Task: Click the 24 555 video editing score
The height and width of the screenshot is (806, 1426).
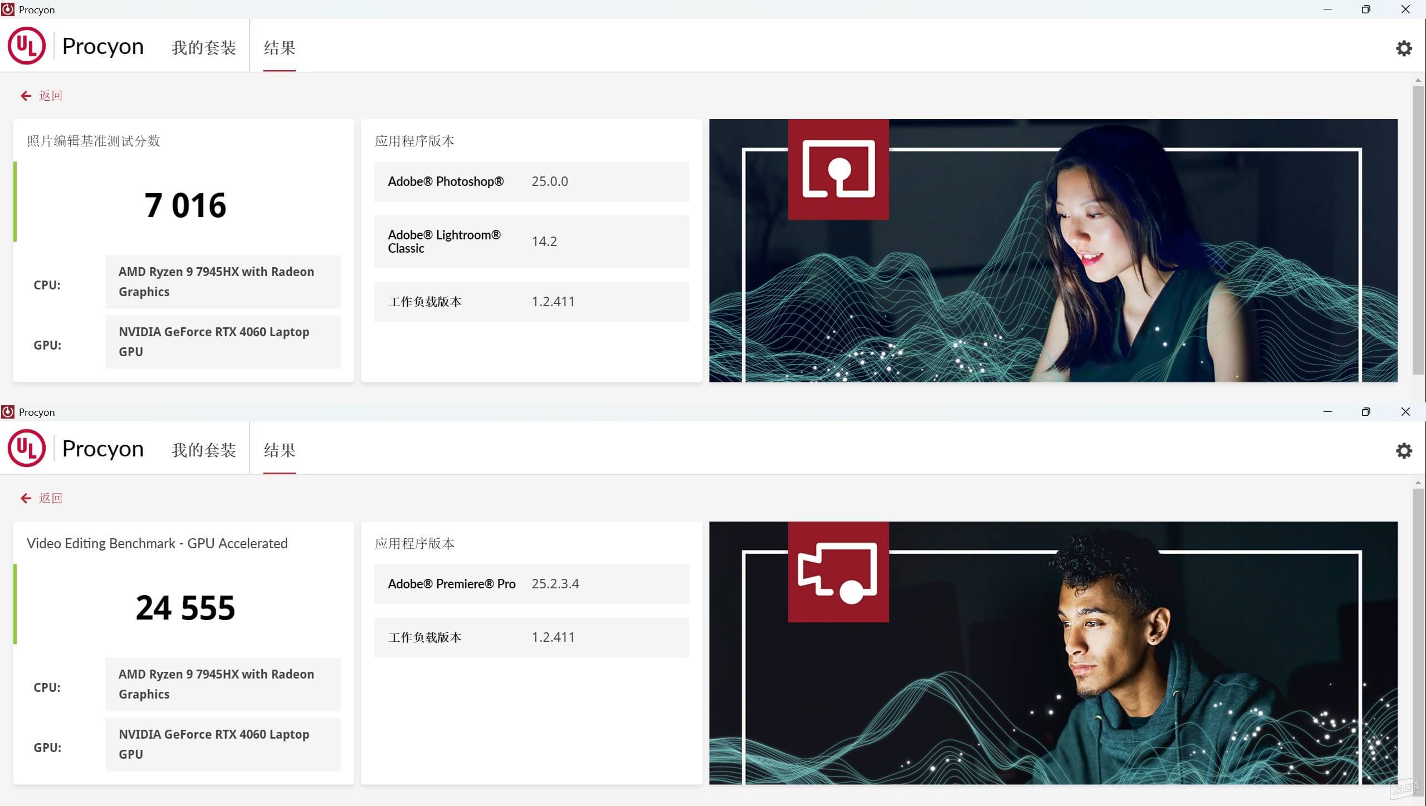Action: pyautogui.click(x=185, y=608)
